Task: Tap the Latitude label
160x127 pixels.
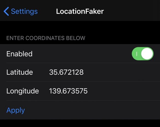Action: pos(20,72)
